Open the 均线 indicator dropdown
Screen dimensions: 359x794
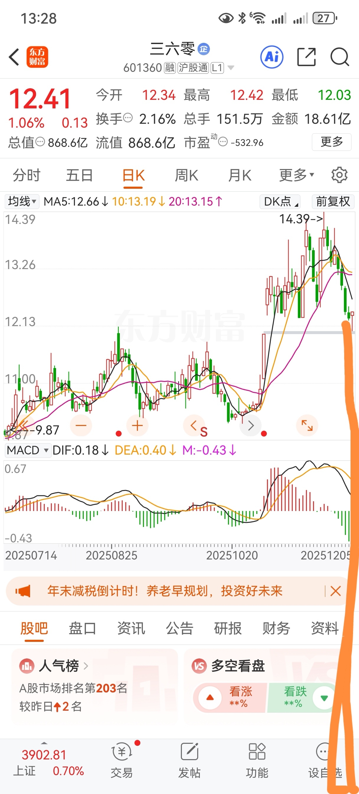coord(22,201)
